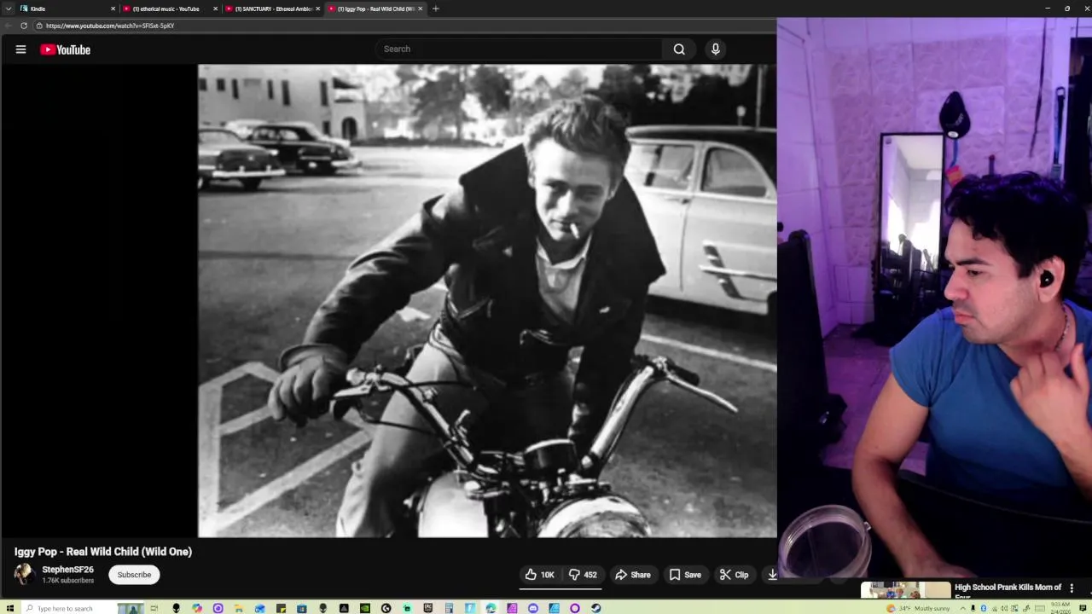Open the StephenSF26 channel avatar

coord(24,574)
